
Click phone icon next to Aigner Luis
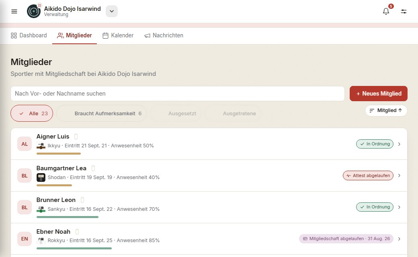[76, 137]
